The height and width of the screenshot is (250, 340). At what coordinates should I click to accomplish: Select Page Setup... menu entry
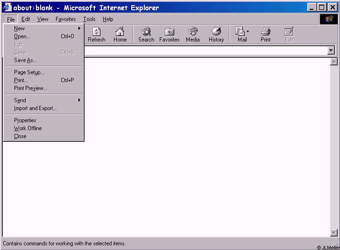pos(44,72)
